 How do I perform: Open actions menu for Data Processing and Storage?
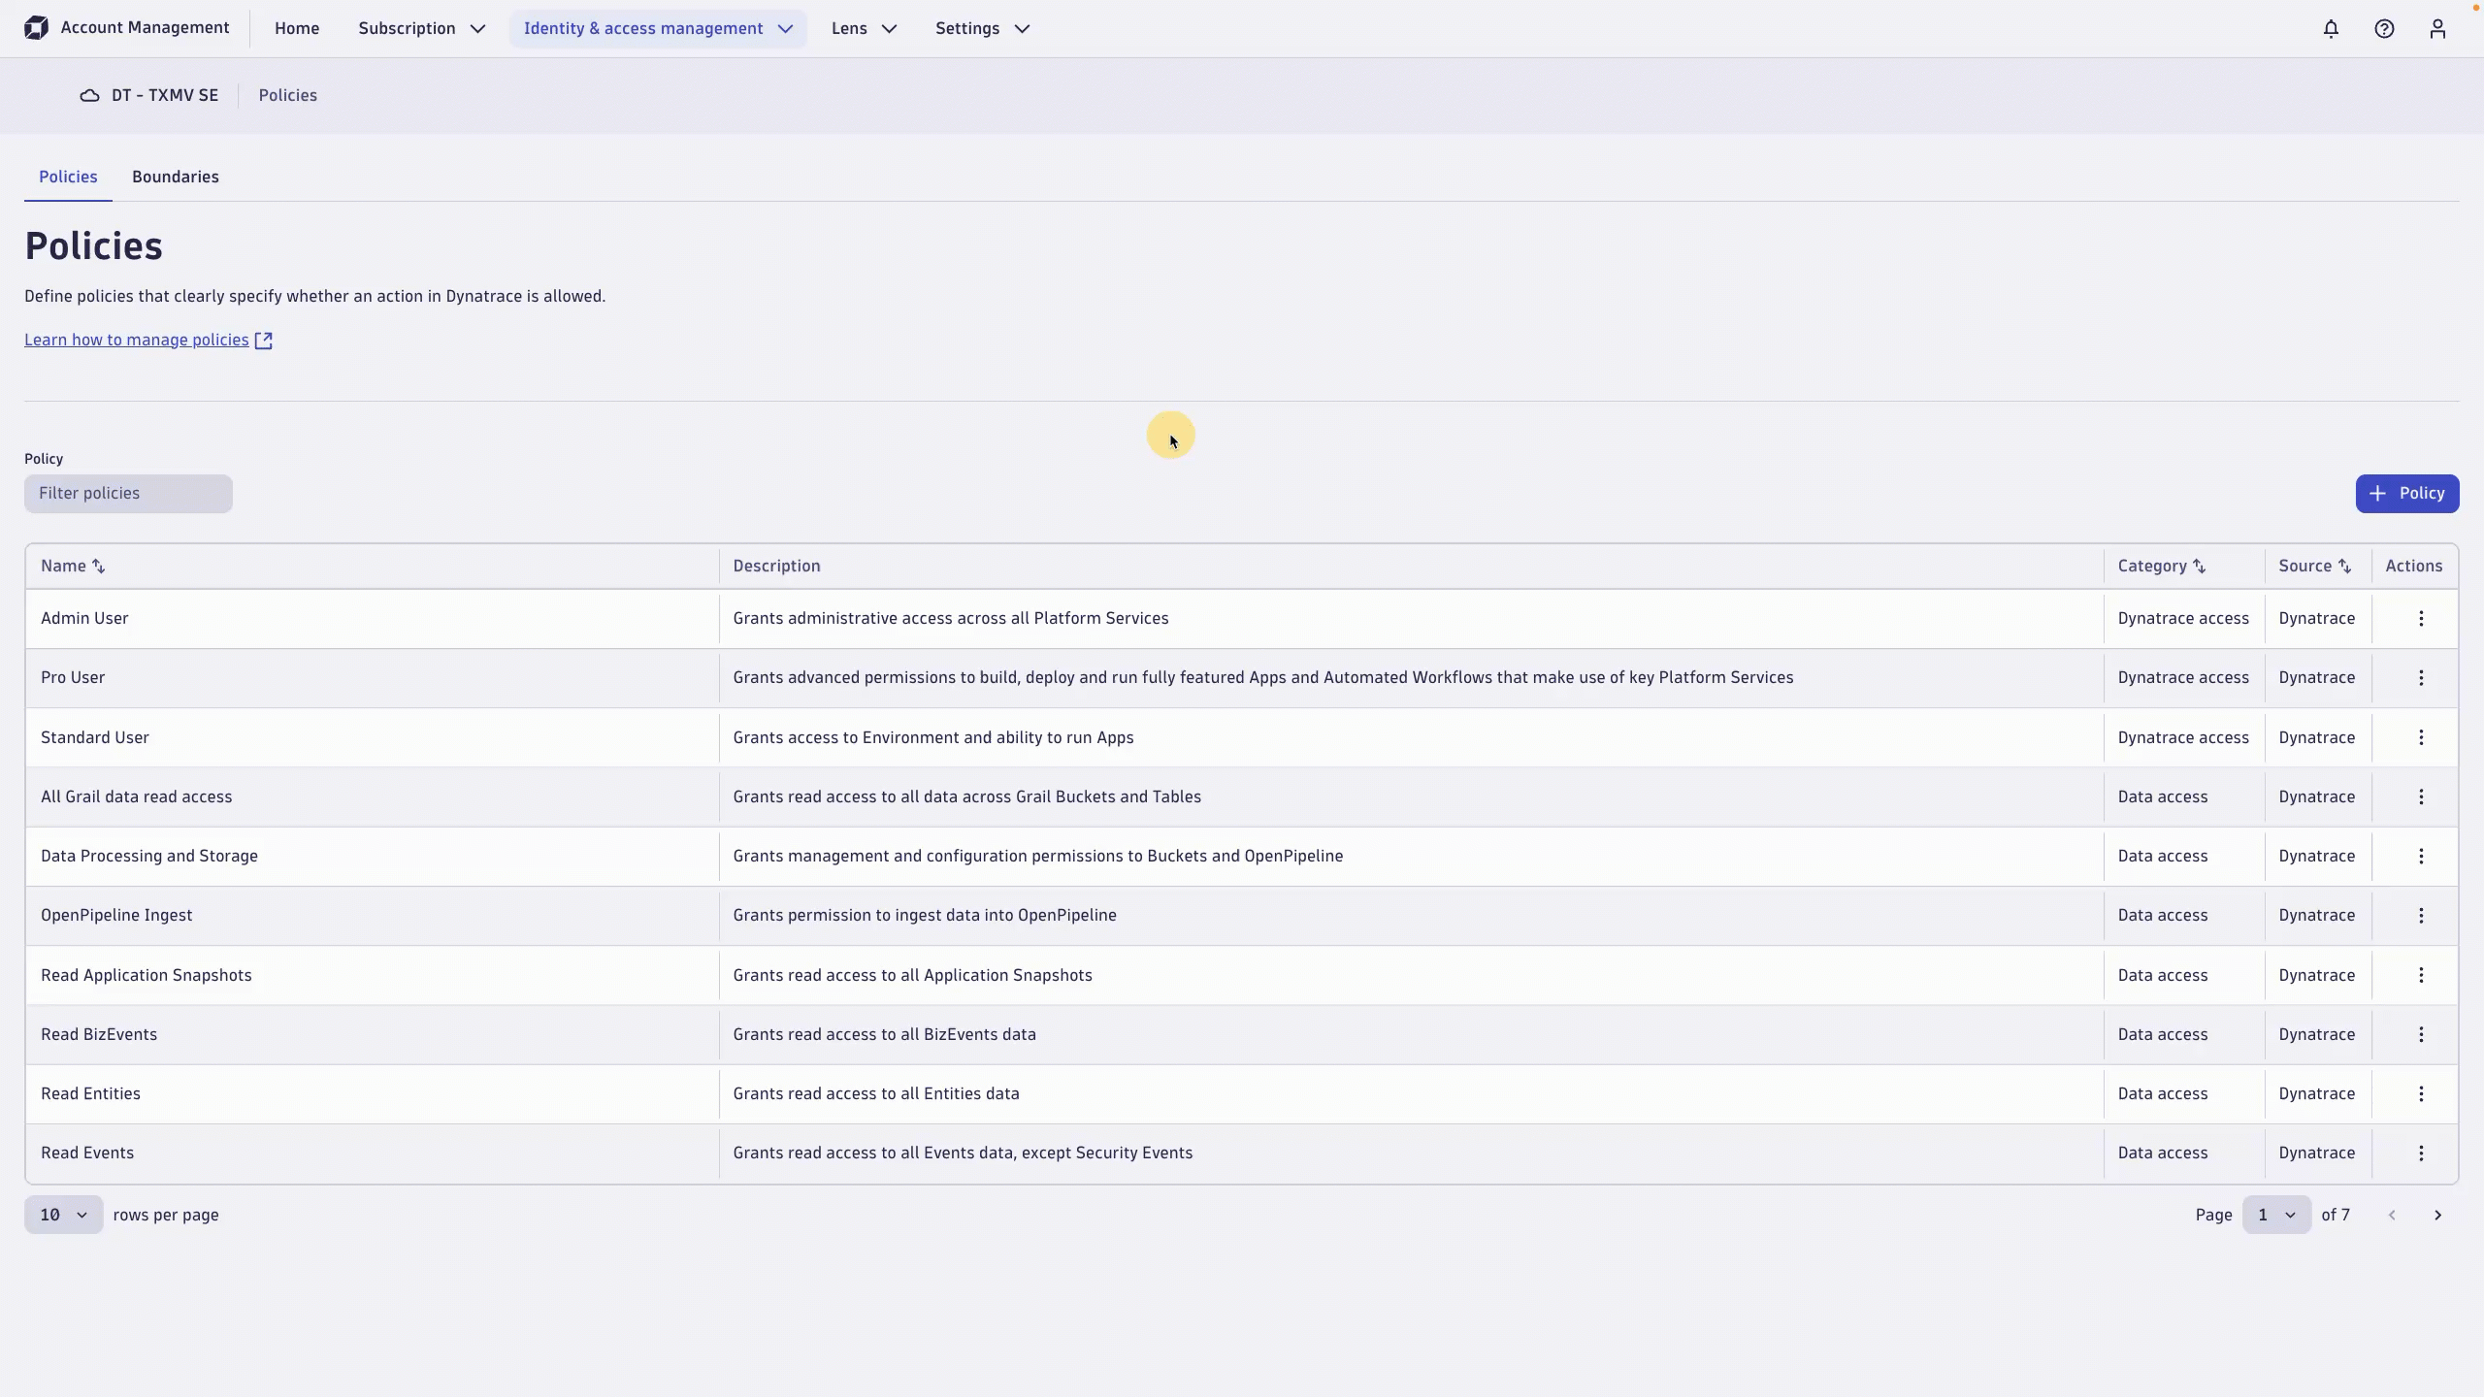pyautogui.click(x=2421, y=857)
